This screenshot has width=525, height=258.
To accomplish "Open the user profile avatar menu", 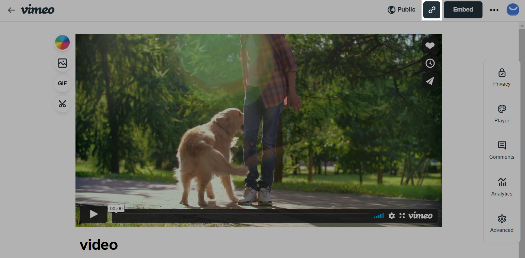I will coord(513,10).
